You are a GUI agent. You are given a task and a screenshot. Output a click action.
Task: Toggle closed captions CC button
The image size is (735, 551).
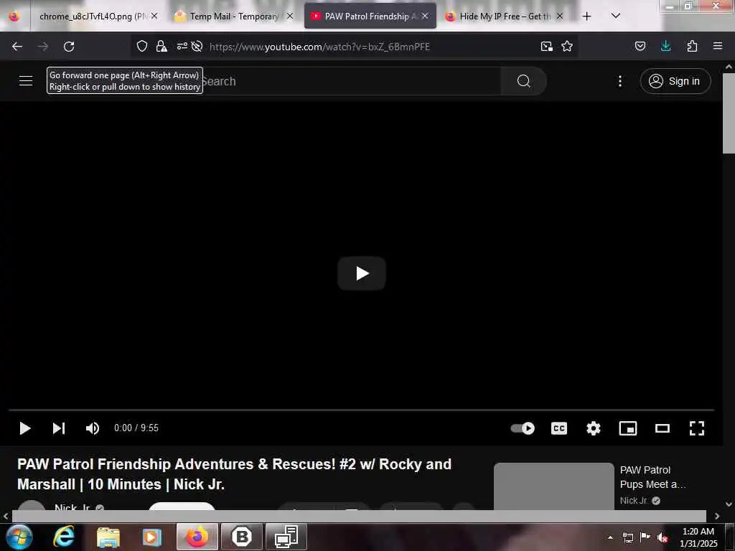click(x=558, y=428)
